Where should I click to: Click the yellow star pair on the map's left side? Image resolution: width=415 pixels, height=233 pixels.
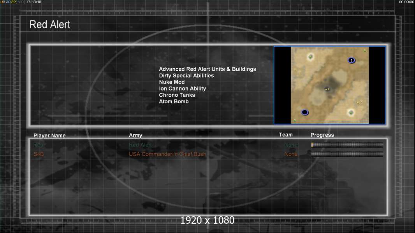(297, 71)
